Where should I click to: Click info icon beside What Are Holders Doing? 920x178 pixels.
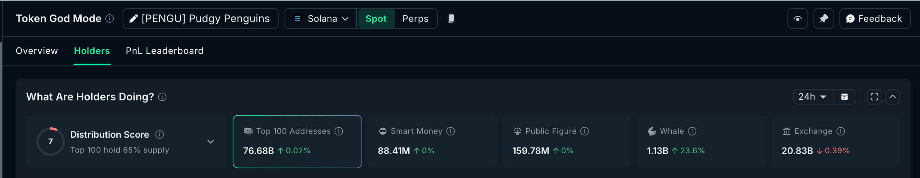[162, 97]
